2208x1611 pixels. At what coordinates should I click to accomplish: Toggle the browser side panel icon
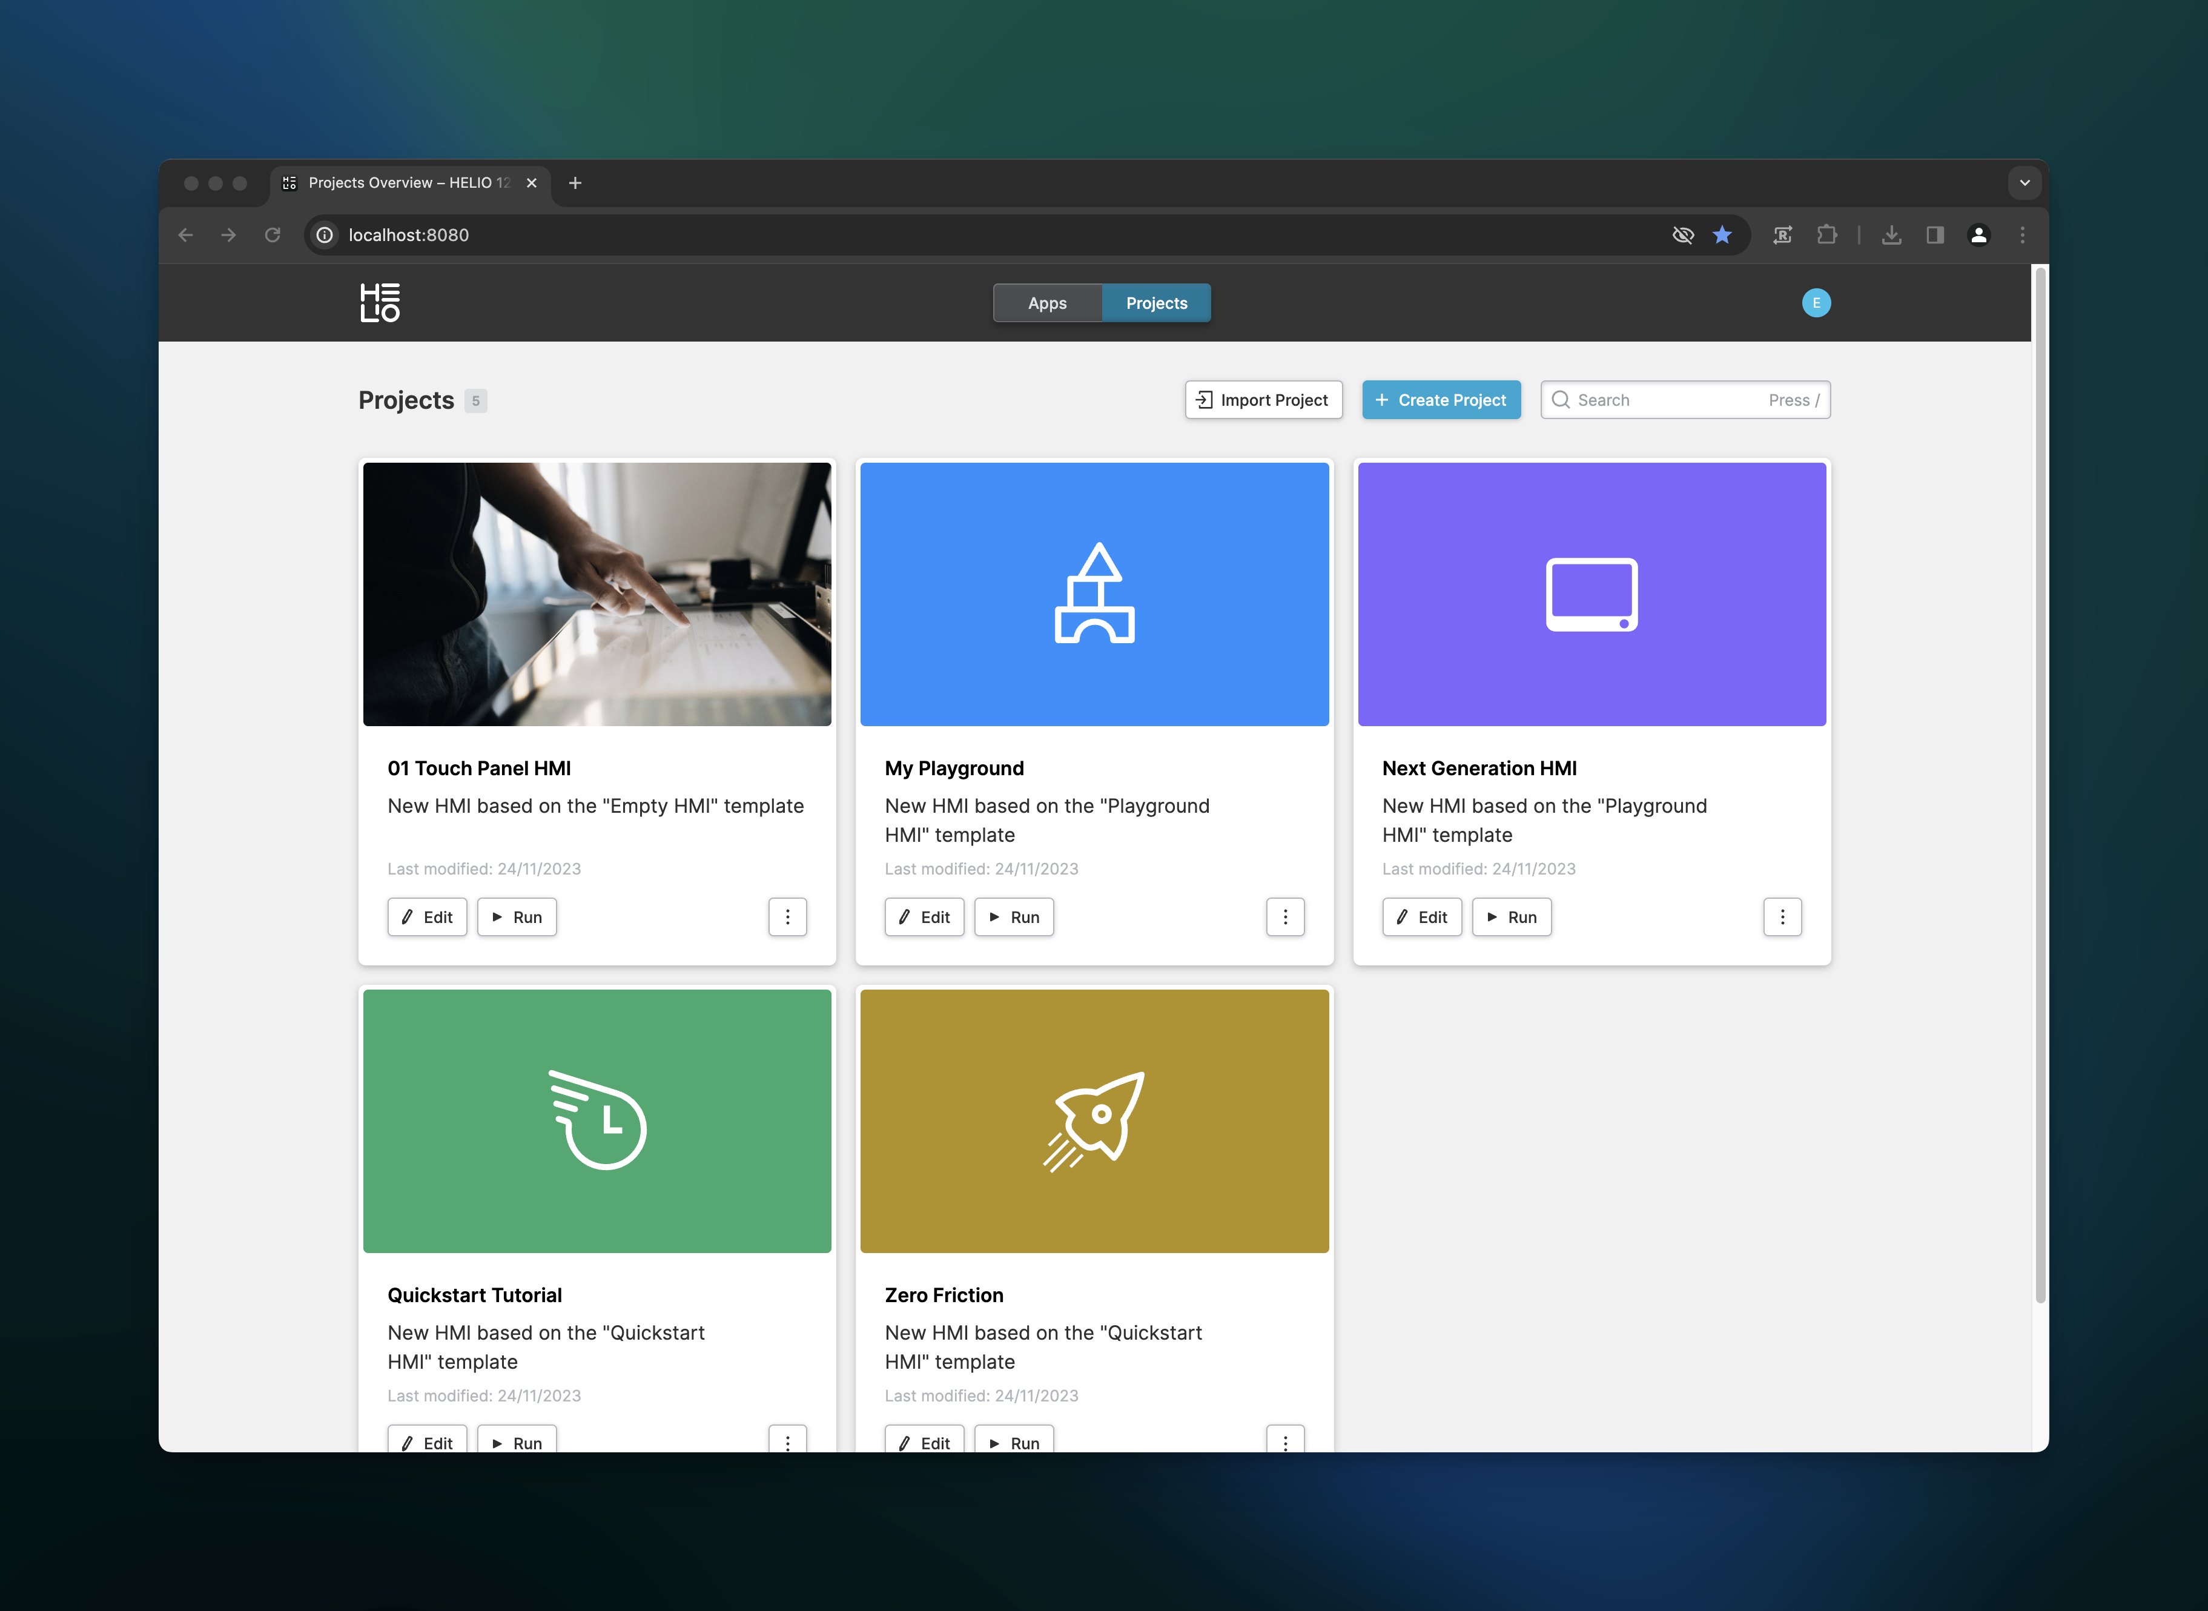(x=1935, y=235)
